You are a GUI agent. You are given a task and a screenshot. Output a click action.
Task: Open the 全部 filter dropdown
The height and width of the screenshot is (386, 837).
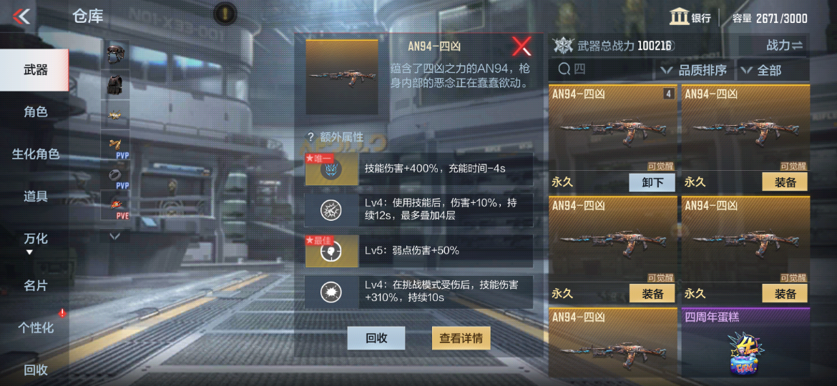click(773, 70)
